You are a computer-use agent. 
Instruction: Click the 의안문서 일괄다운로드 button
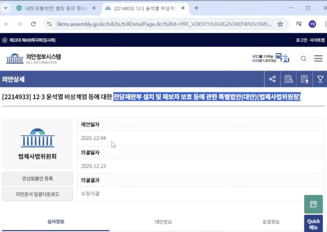pyautogui.click(x=37, y=194)
